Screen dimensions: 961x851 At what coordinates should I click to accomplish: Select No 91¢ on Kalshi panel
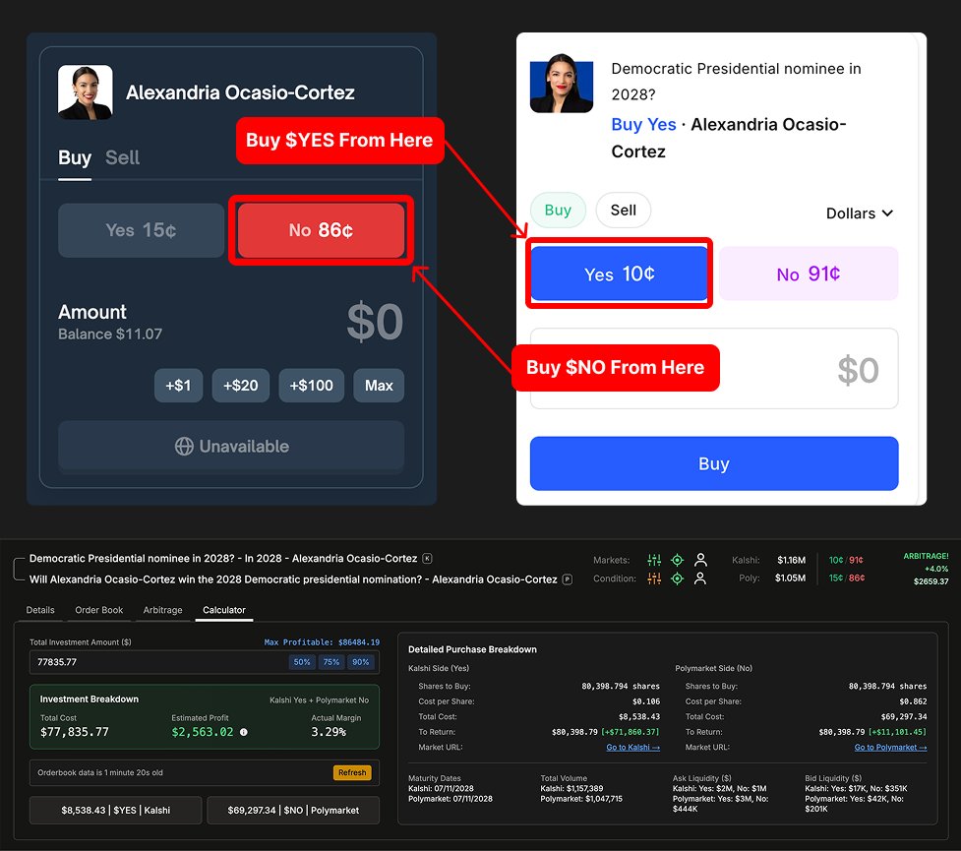coord(809,274)
